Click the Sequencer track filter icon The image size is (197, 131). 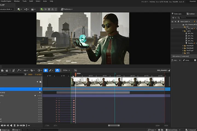click(25, 75)
